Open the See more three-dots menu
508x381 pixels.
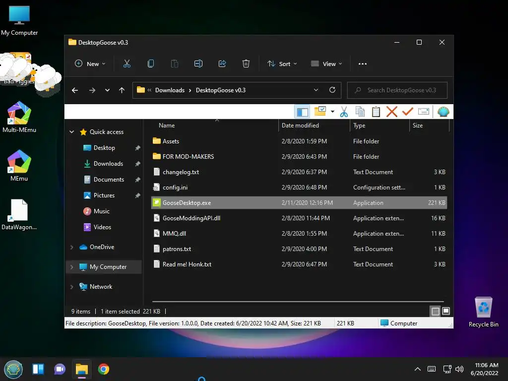363,64
